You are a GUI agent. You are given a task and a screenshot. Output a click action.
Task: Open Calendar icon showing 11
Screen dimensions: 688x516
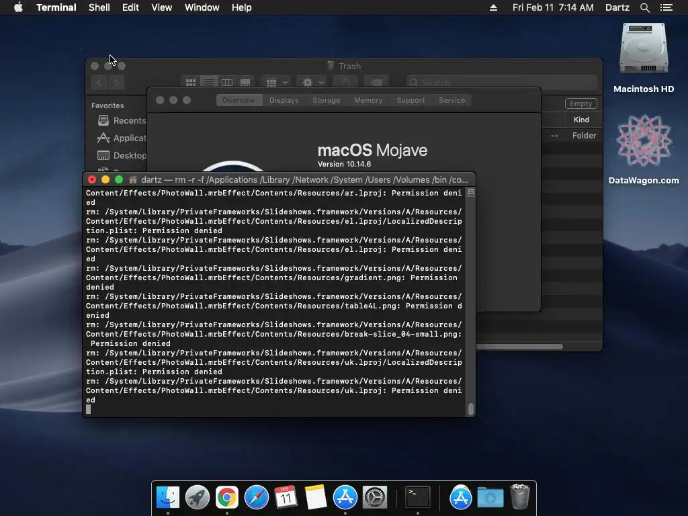[x=286, y=497]
